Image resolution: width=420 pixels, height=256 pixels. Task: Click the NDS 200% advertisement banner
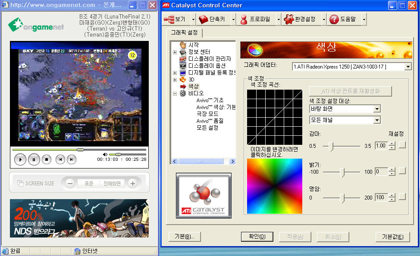79,218
